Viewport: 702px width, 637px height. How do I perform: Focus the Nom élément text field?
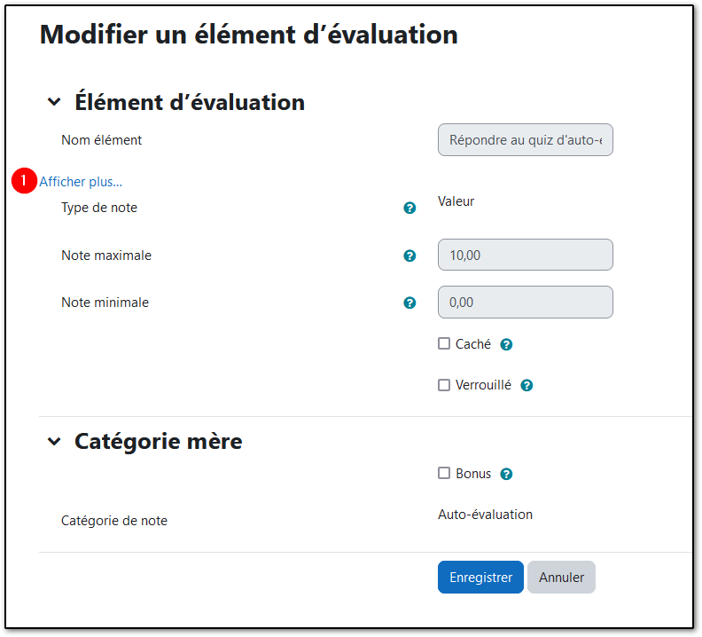(525, 140)
